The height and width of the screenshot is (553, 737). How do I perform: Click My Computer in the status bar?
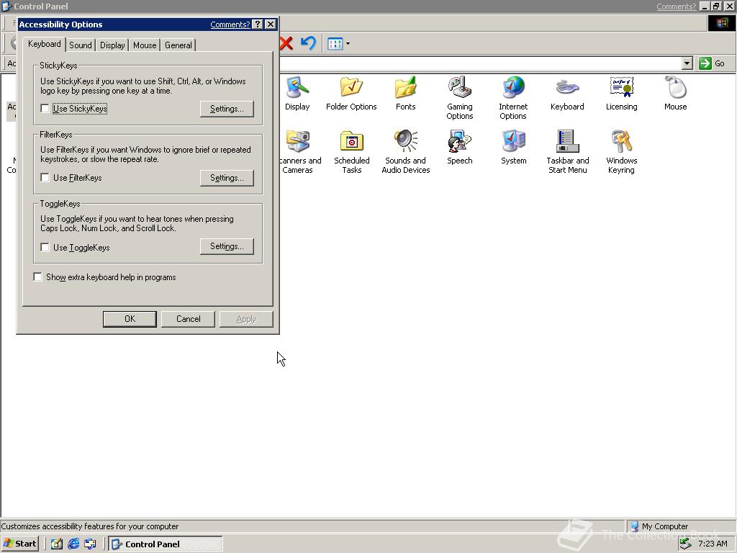click(664, 526)
